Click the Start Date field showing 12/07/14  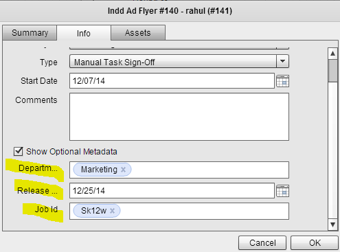pyautogui.click(x=172, y=81)
